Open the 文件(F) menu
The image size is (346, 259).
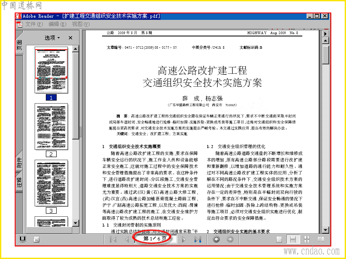tap(34, 24)
